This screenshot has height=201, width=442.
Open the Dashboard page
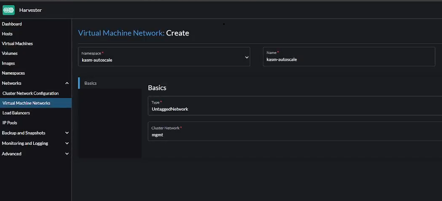(x=12, y=24)
